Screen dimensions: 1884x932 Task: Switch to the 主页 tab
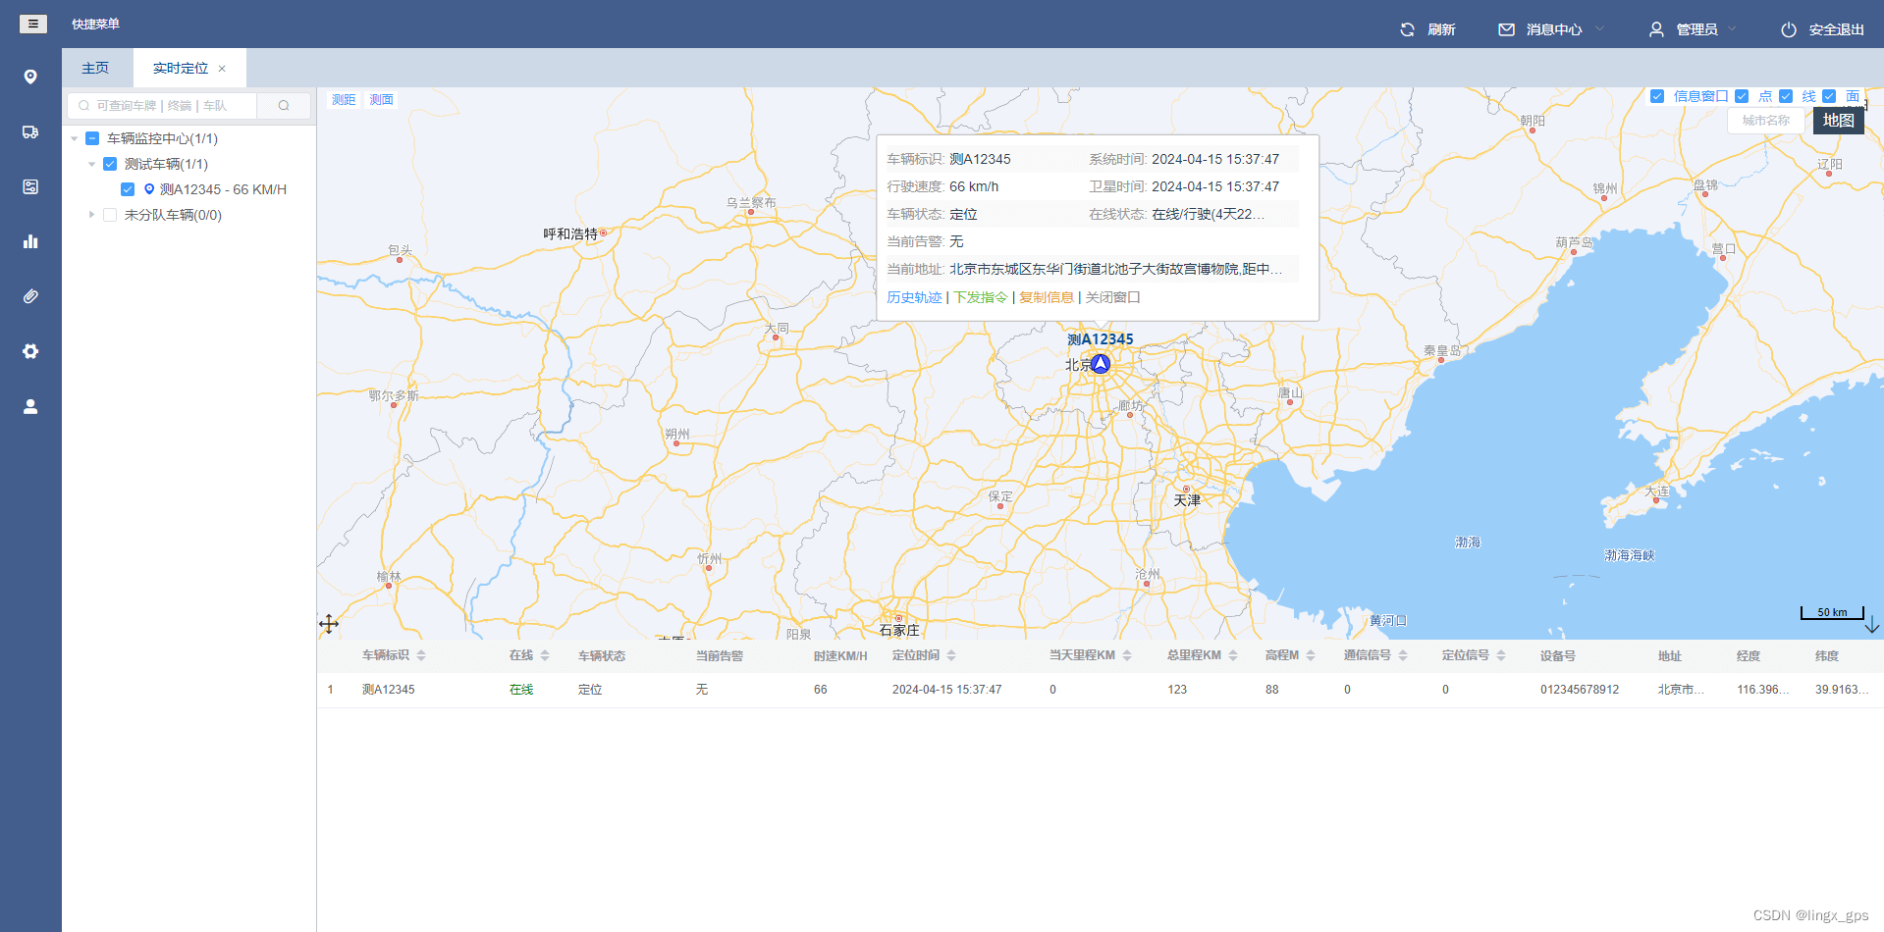tap(95, 69)
